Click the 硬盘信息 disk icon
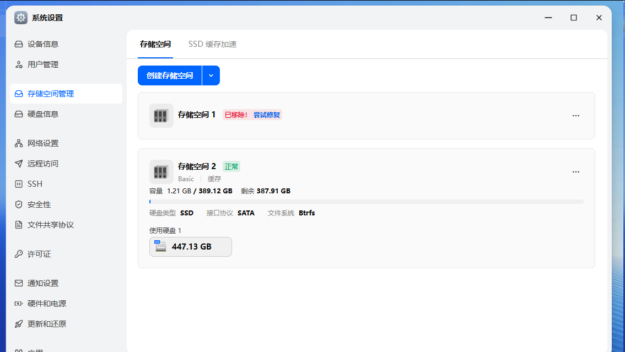Screen dimensions: 625x352 pos(19,114)
